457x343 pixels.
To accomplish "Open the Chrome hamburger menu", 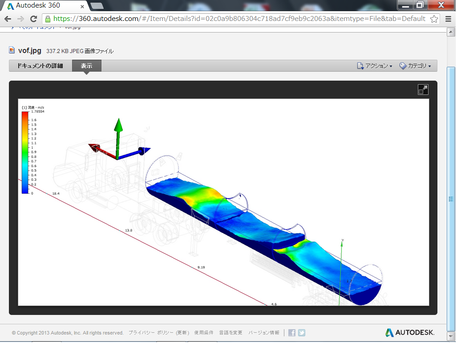I will (448, 19).
